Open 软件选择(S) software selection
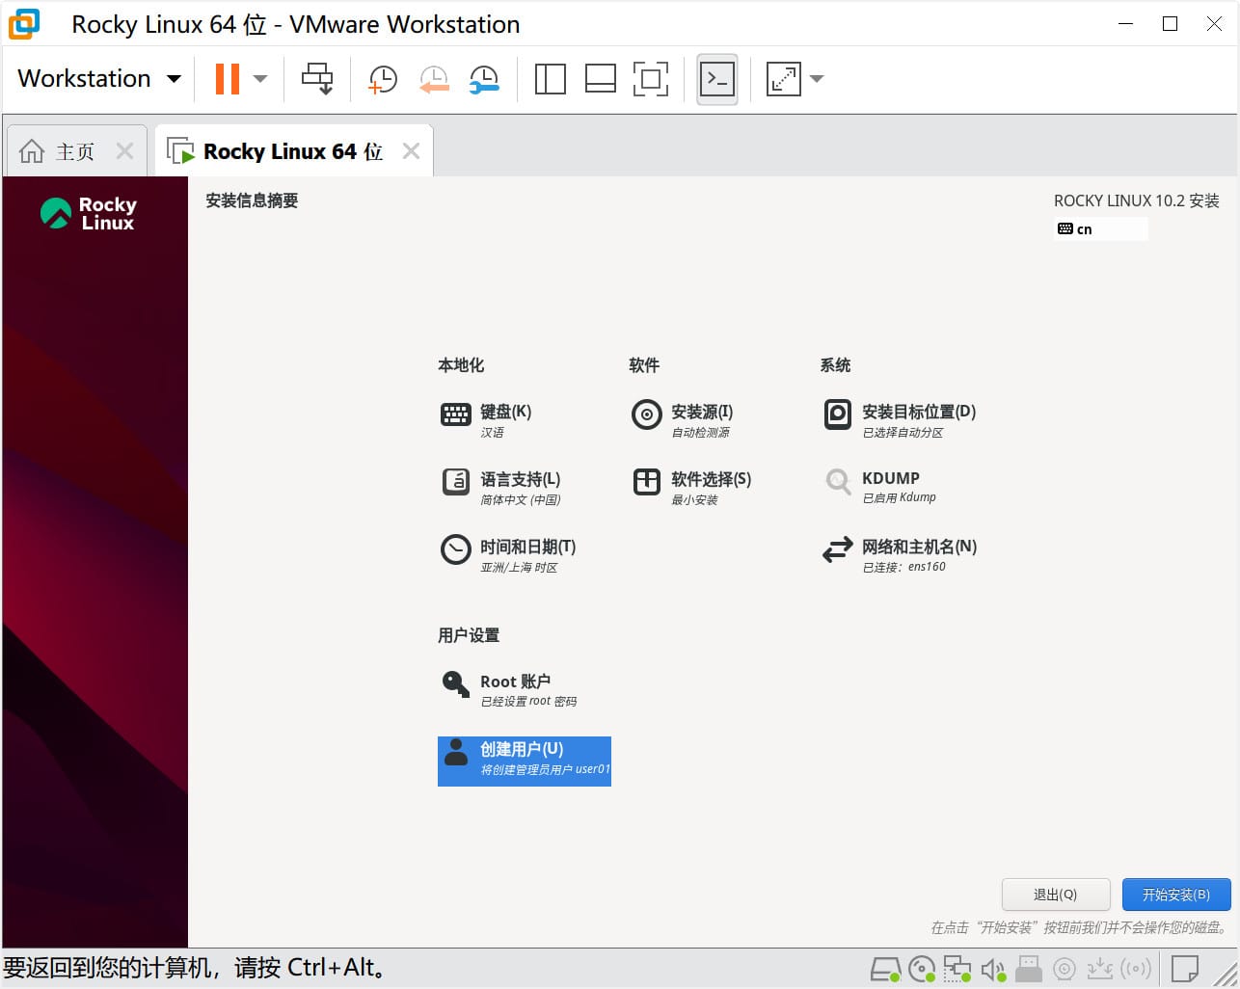This screenshot has height=989, width=1240. (x=692, y=487)
